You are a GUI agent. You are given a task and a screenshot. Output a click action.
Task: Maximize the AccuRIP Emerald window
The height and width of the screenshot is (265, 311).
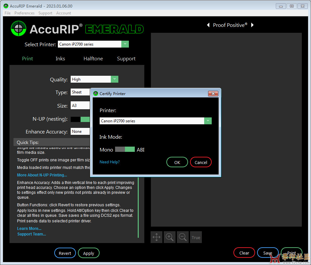click(x=292, y=6)
